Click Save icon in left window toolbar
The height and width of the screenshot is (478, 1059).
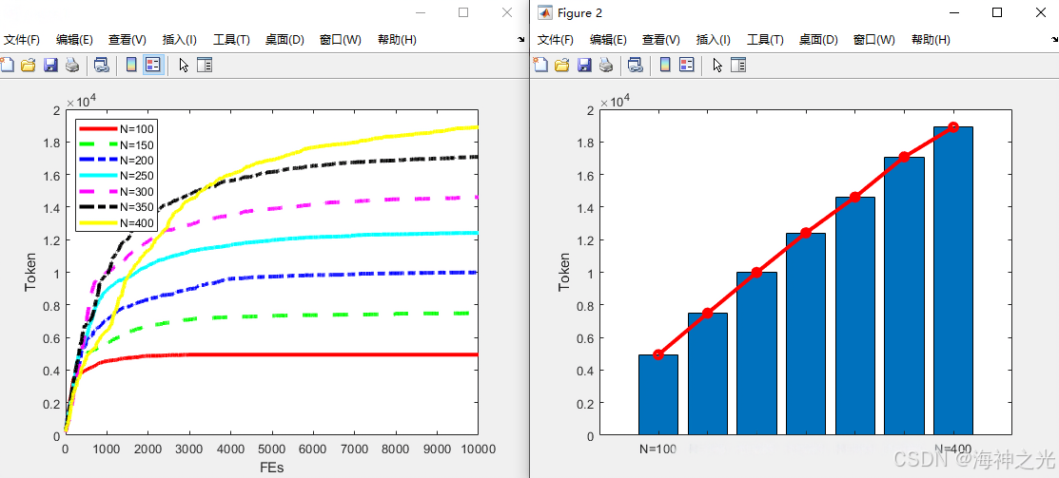(50, 65)
